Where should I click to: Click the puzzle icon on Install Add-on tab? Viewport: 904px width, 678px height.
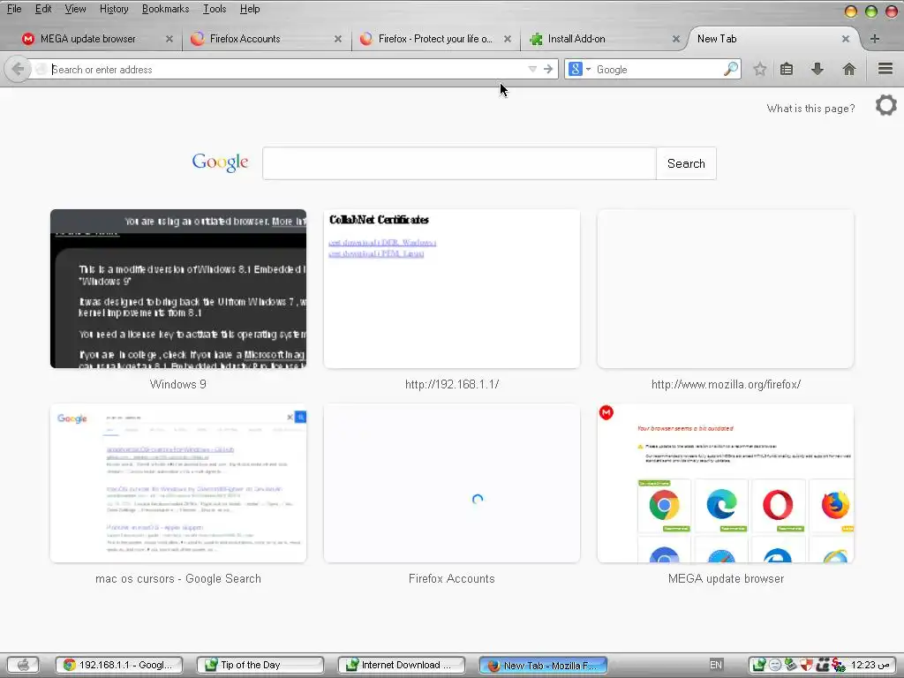536,39
